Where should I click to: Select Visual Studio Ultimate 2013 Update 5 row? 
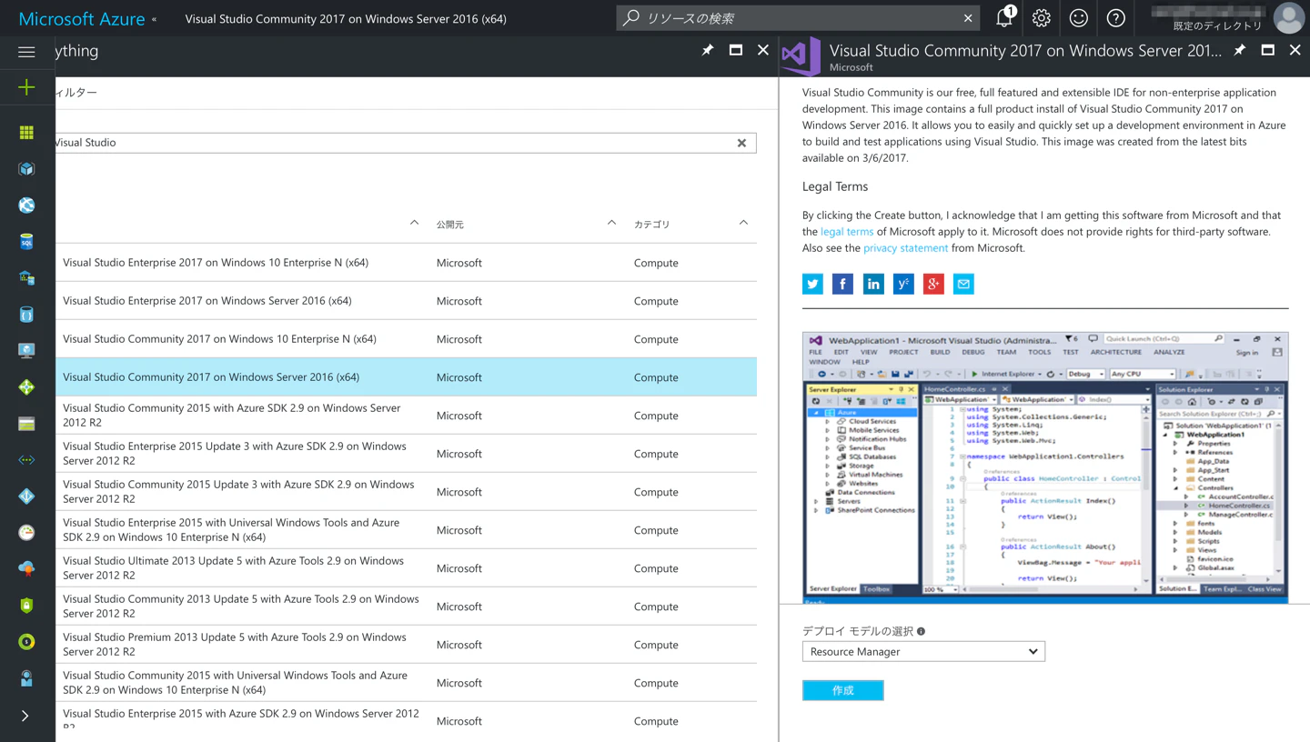[x=406, y=568]
